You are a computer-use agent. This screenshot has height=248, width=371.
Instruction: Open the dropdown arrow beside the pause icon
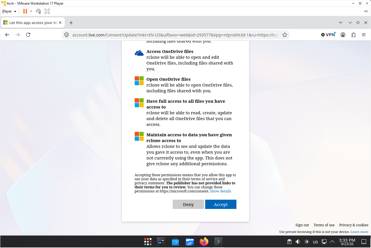[31, 11]
